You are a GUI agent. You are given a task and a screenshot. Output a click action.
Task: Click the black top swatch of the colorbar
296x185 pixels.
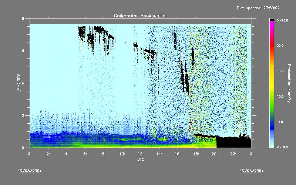tap(272, 20)
